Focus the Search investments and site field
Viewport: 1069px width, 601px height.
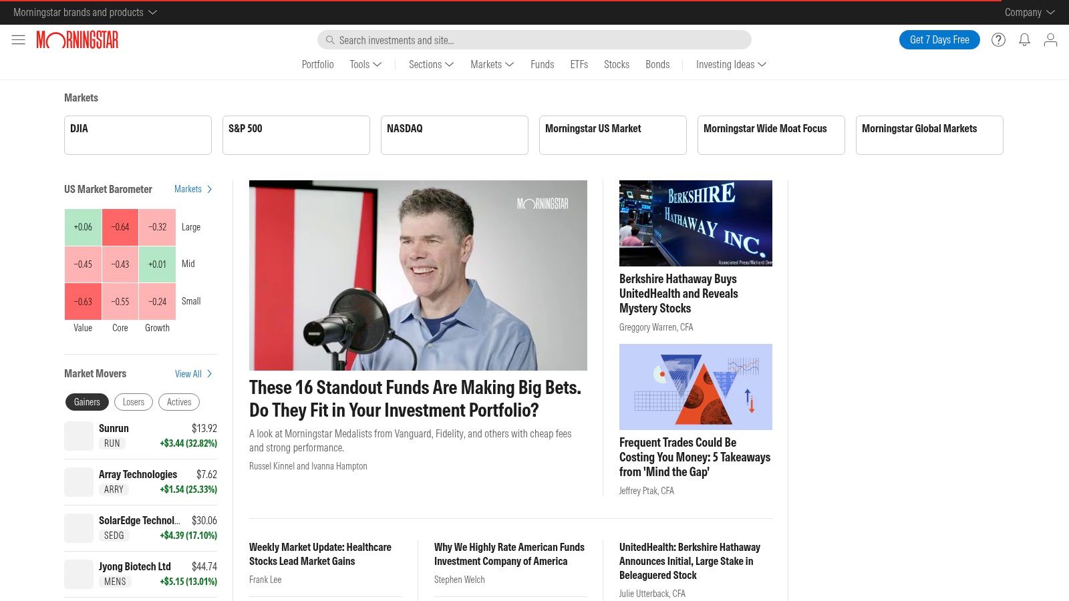point(534,40)
